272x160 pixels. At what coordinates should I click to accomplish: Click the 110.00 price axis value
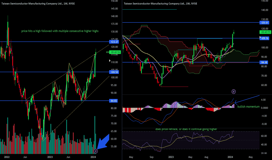pos(114,62)
